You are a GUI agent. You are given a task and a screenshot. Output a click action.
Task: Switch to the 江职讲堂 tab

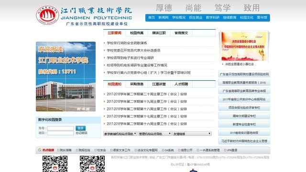coord(159,84)
